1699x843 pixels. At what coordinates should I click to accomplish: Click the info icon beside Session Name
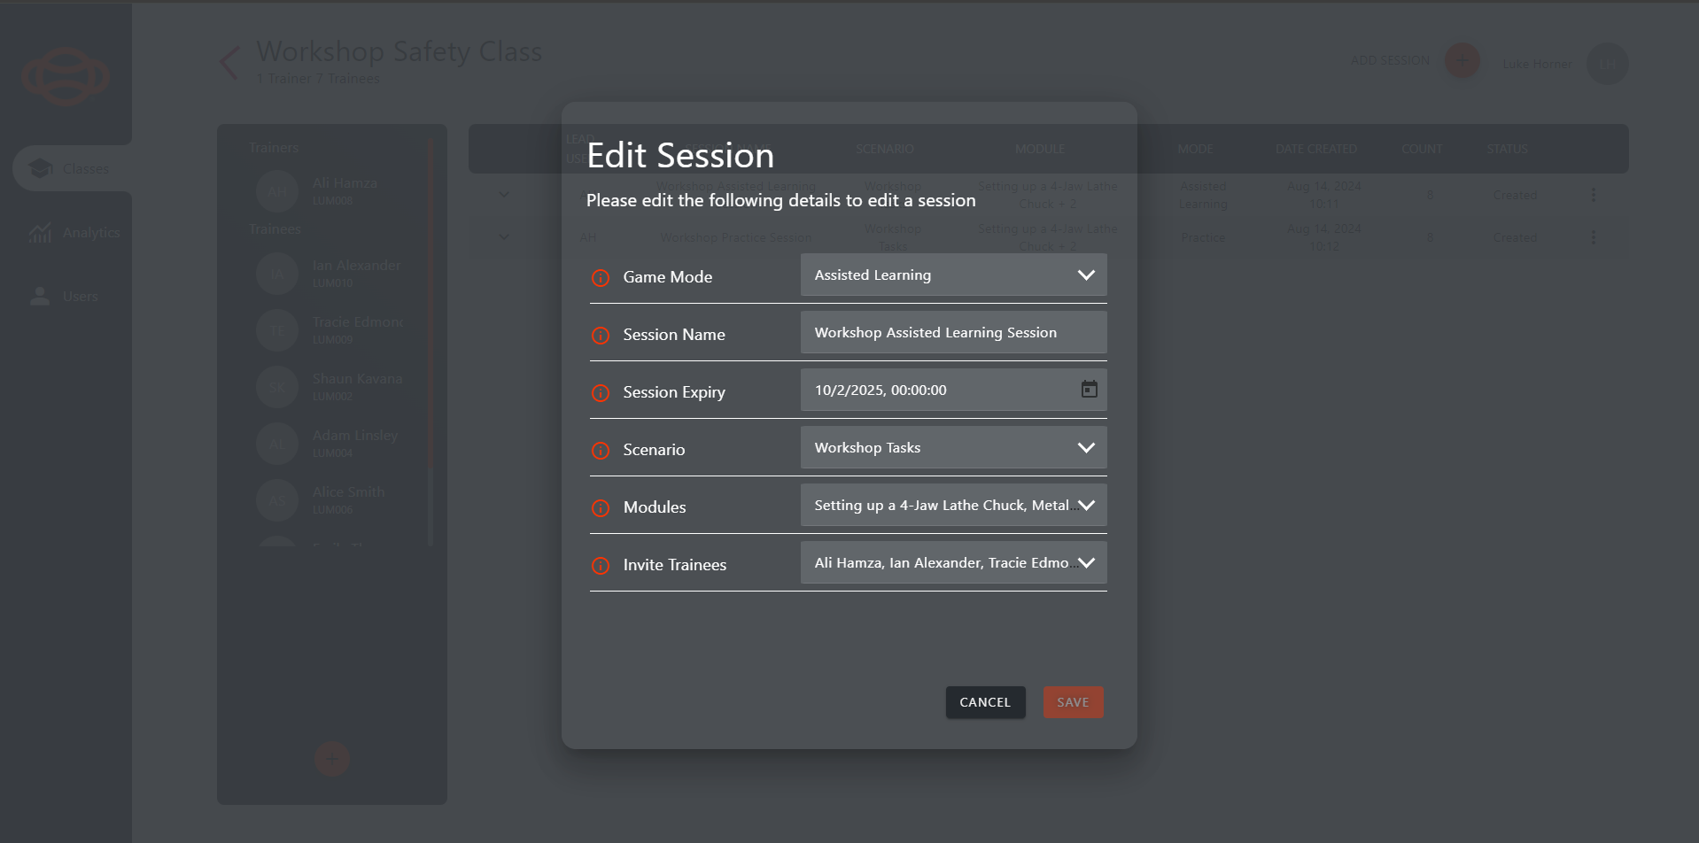click(601, 336)
